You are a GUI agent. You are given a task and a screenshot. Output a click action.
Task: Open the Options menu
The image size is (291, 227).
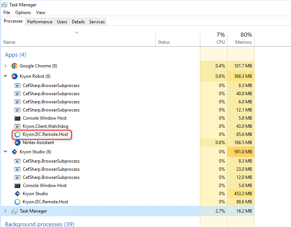pyautogui.click(x=23, y=13)
